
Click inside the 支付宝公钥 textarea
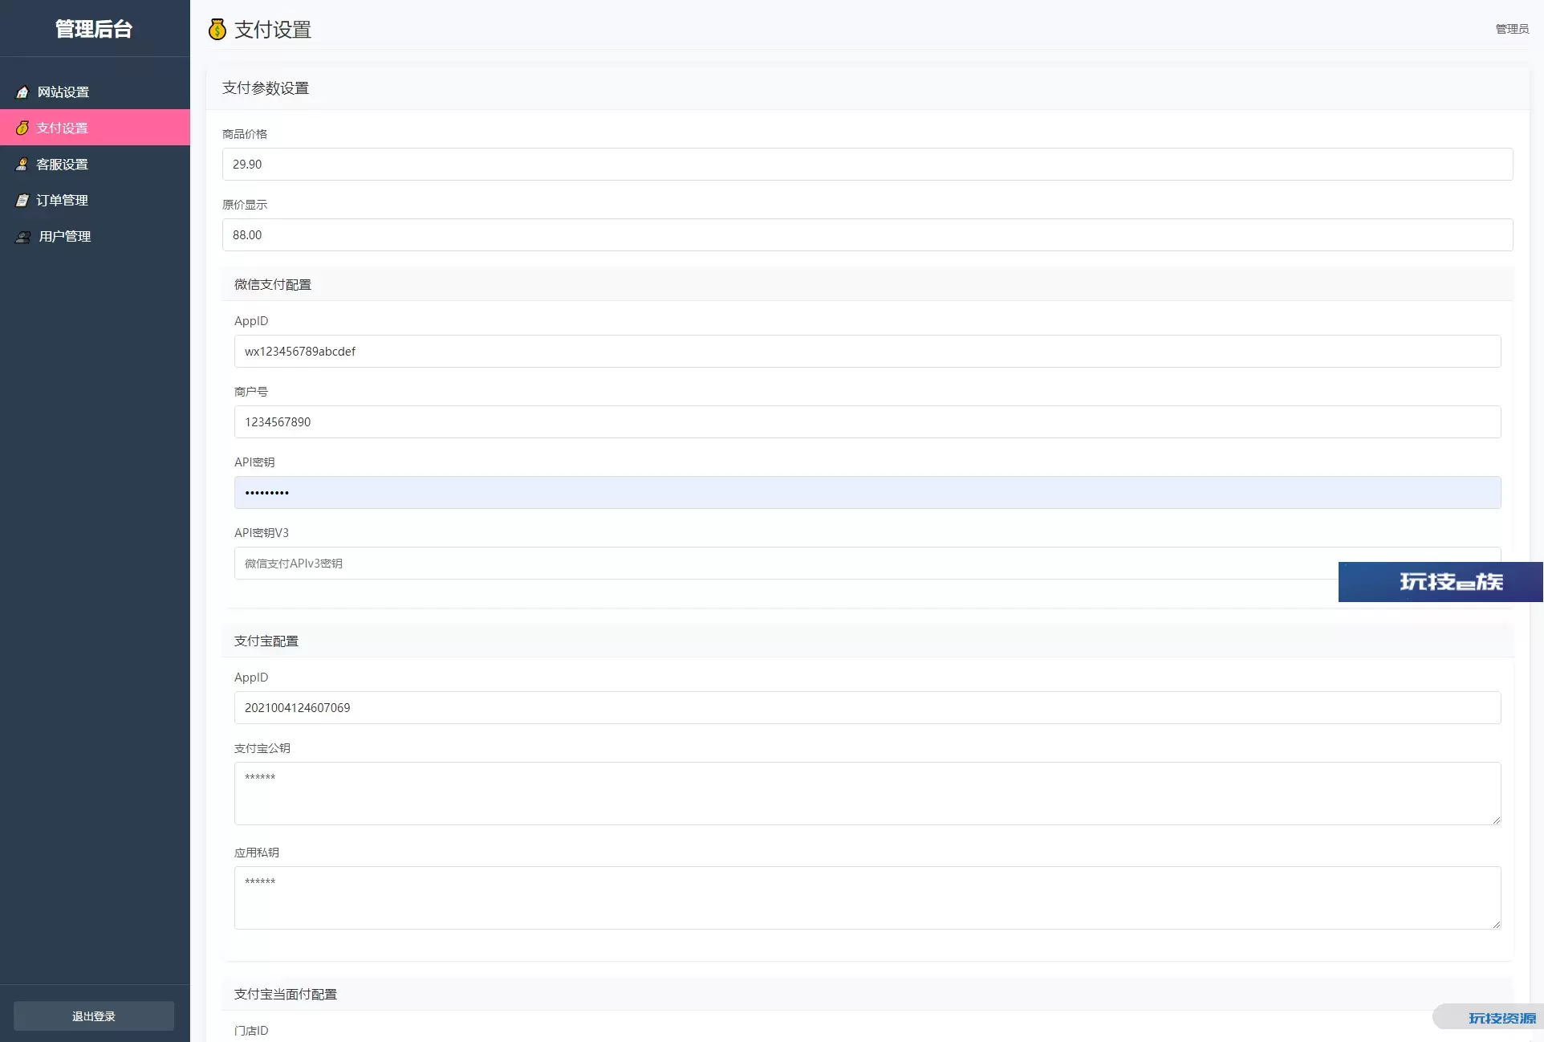click(x=867, y=794)
